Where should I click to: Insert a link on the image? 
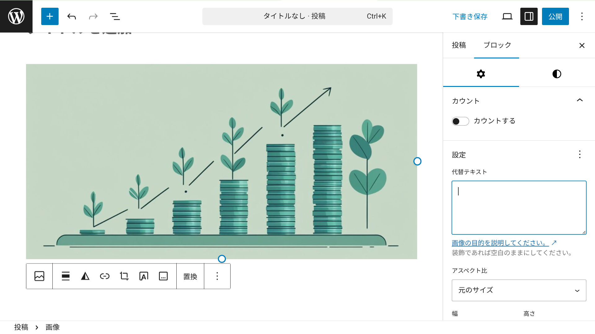(105, 276)
